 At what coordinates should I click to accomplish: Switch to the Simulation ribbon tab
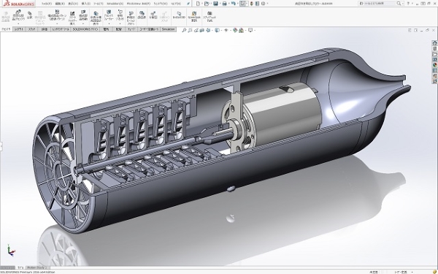(168, 29)
